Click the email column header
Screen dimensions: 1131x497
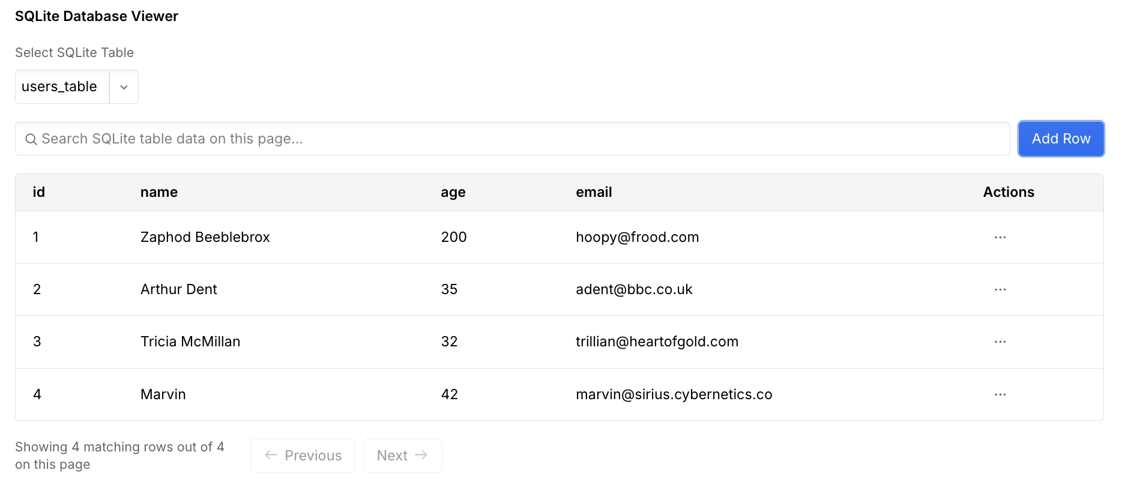click(593, 192)
